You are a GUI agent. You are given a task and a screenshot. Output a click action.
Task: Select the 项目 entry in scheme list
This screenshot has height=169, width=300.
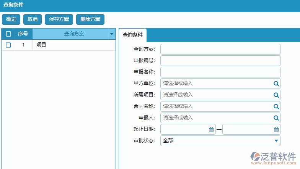[41, 45]
